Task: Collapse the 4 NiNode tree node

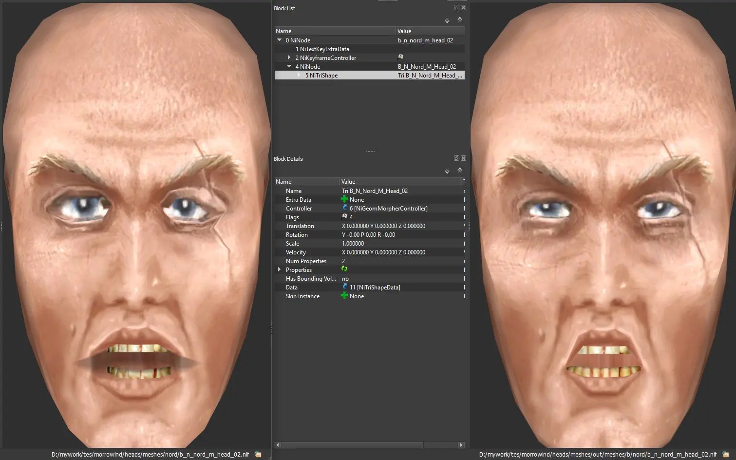Action: pos(289,66)
